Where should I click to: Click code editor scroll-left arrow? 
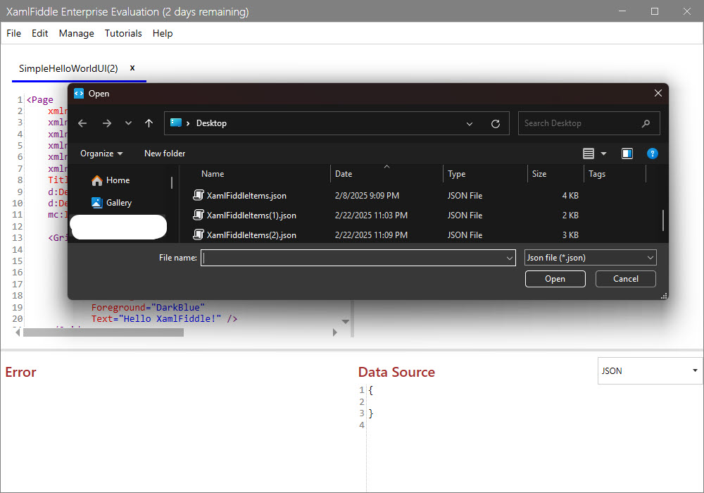click(x=18, y=332)
